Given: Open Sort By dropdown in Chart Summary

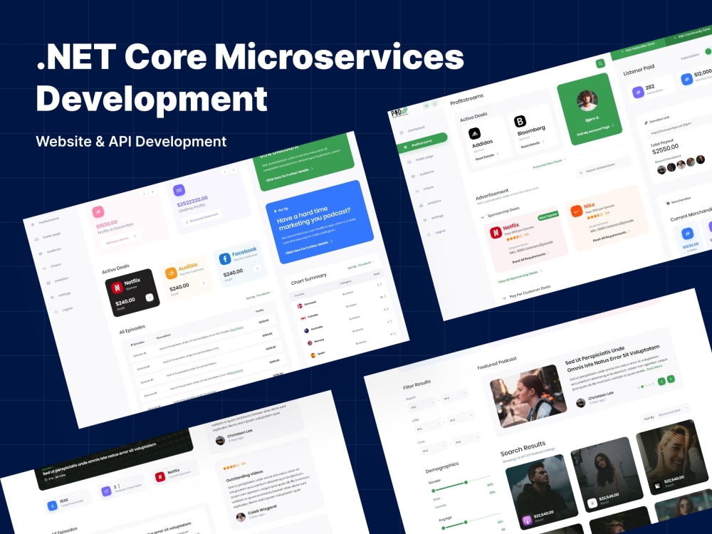Looking at the screenshot, I should pos(361,265).
